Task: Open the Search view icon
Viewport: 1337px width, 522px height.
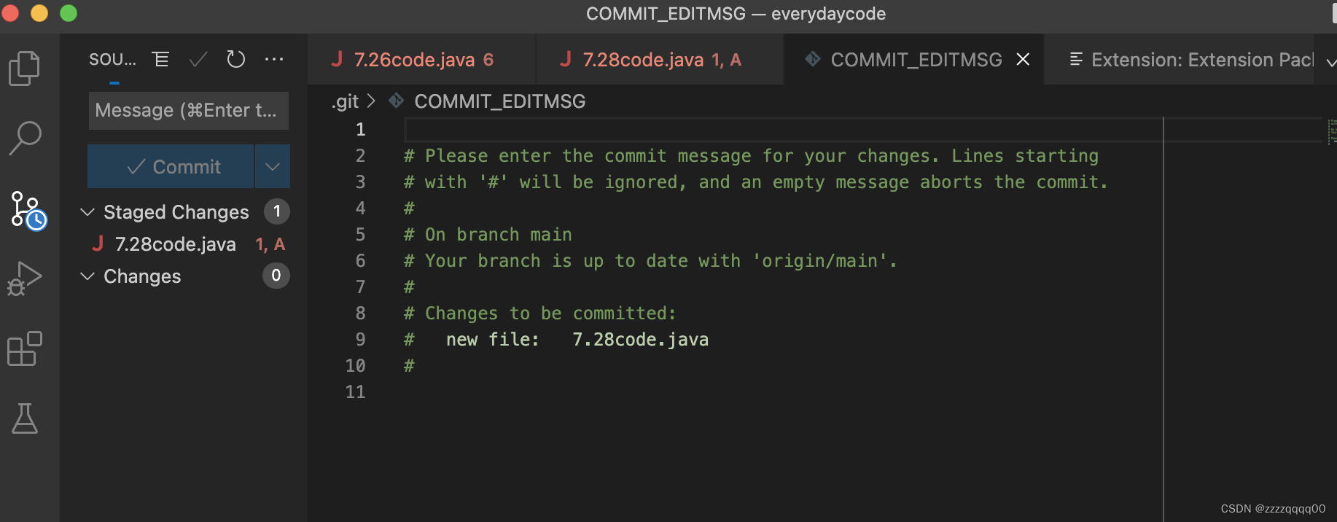Action: (x=25, y=138)
